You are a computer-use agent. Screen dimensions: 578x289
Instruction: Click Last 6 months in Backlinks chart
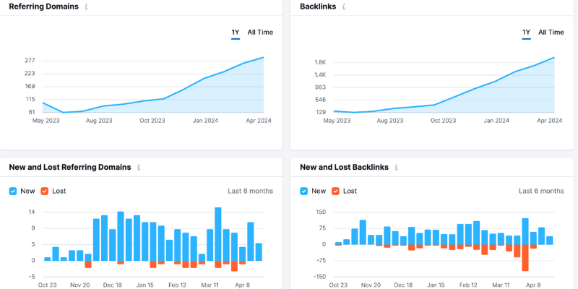pos(541,191)
